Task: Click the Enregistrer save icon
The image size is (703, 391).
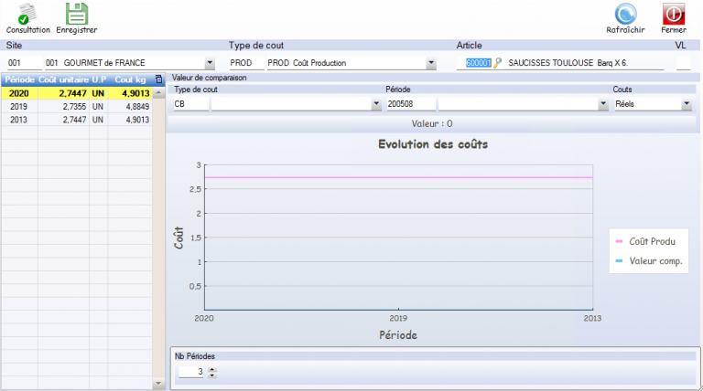Action: tap(77, 14)
